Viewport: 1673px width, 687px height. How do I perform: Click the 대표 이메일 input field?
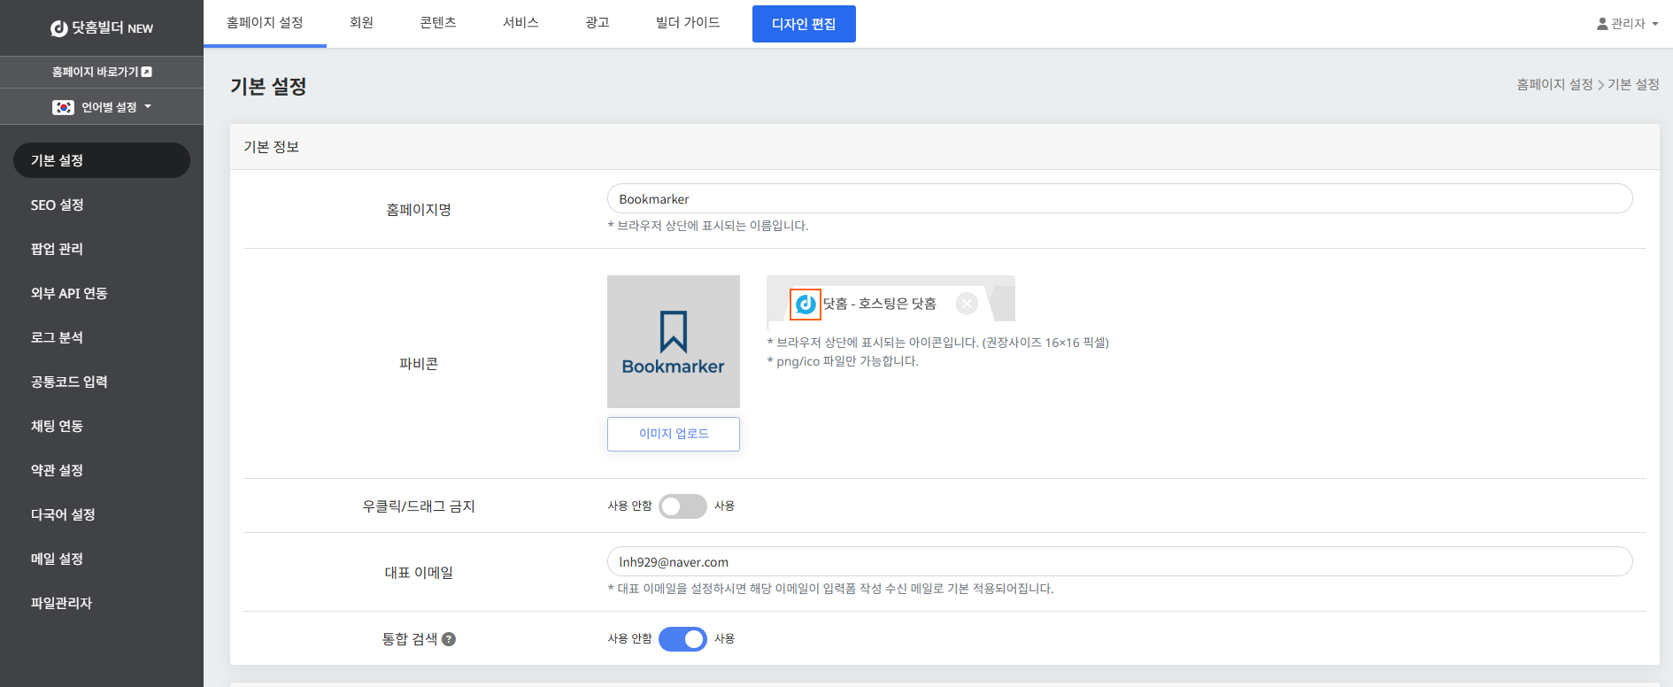pos(1119,562)
